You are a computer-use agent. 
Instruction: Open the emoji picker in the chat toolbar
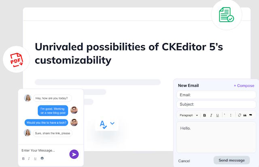tap(42, 159)
